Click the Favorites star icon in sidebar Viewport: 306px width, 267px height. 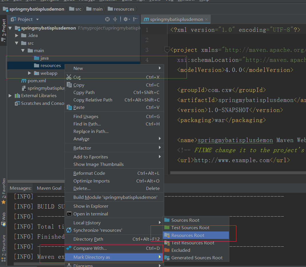click(x=3, y=202)
